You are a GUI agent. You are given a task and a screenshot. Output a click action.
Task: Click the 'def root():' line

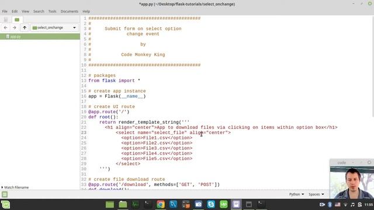point(103,117)
